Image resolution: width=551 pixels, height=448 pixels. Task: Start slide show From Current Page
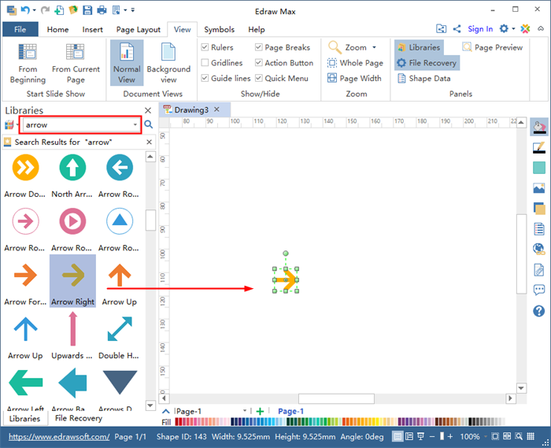click(76, 65)
